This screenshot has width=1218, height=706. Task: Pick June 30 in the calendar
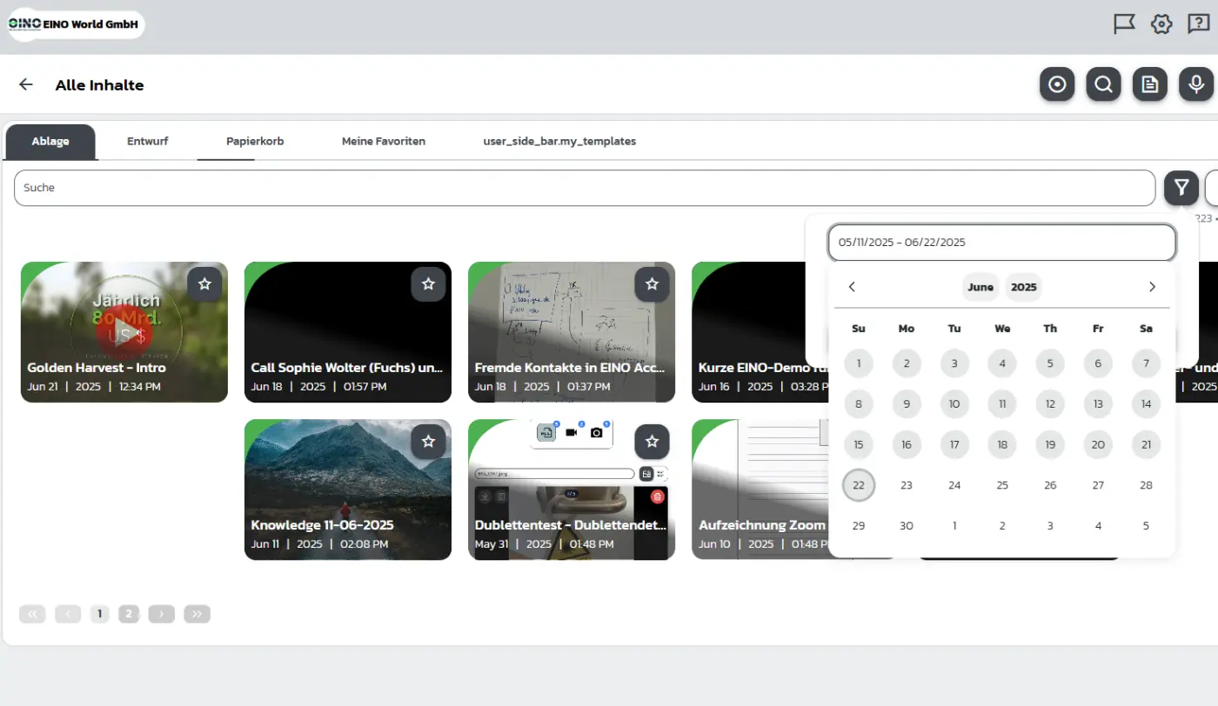pyautogui.click(x=907, y=525)
